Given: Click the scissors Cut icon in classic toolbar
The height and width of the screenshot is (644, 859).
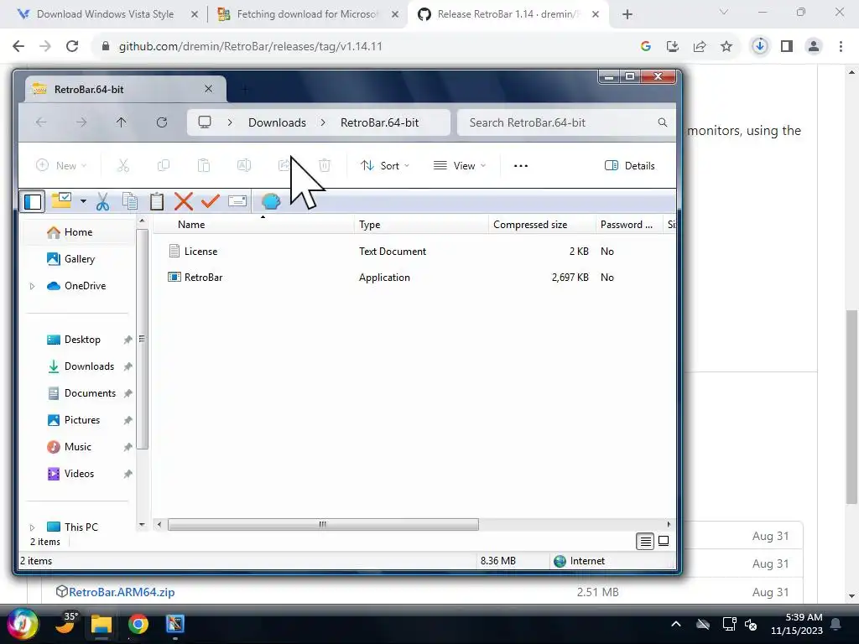Looking at the screenshot, I should tap(102, 201).
